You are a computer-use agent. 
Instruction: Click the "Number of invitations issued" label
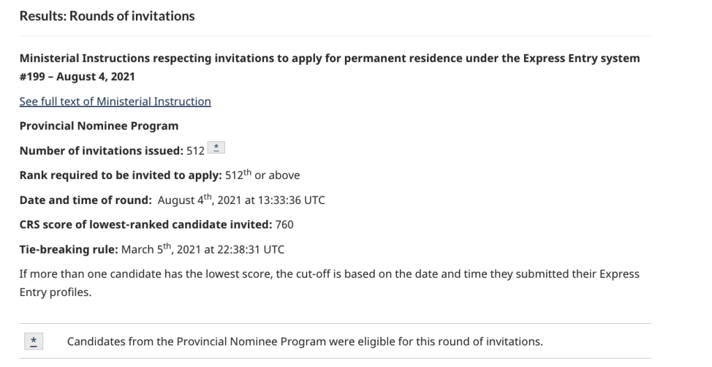(101, 151)
